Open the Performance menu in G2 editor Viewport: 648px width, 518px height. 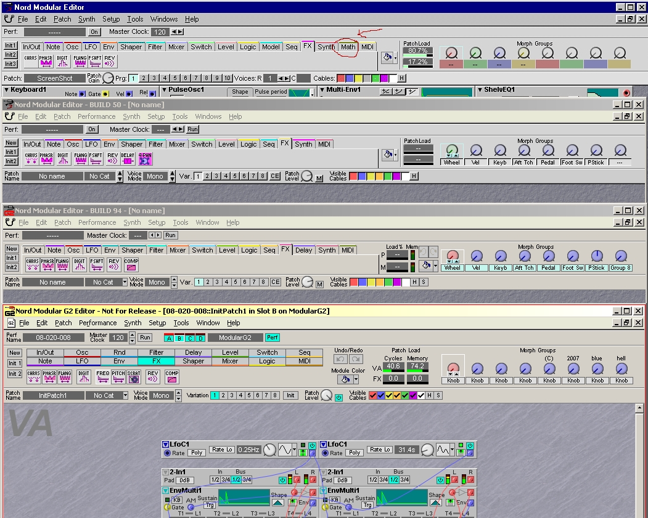[97, 323]
